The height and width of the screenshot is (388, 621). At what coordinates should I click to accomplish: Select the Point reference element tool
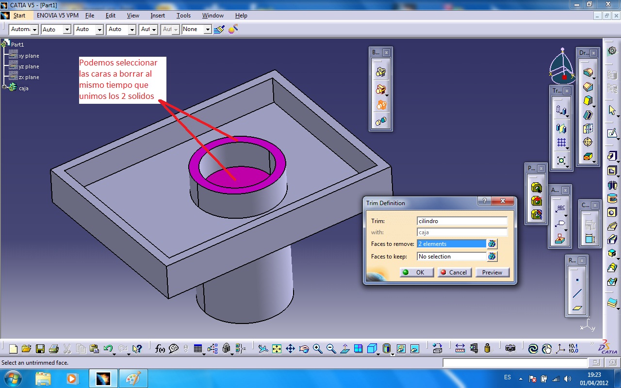coord(577,280)
